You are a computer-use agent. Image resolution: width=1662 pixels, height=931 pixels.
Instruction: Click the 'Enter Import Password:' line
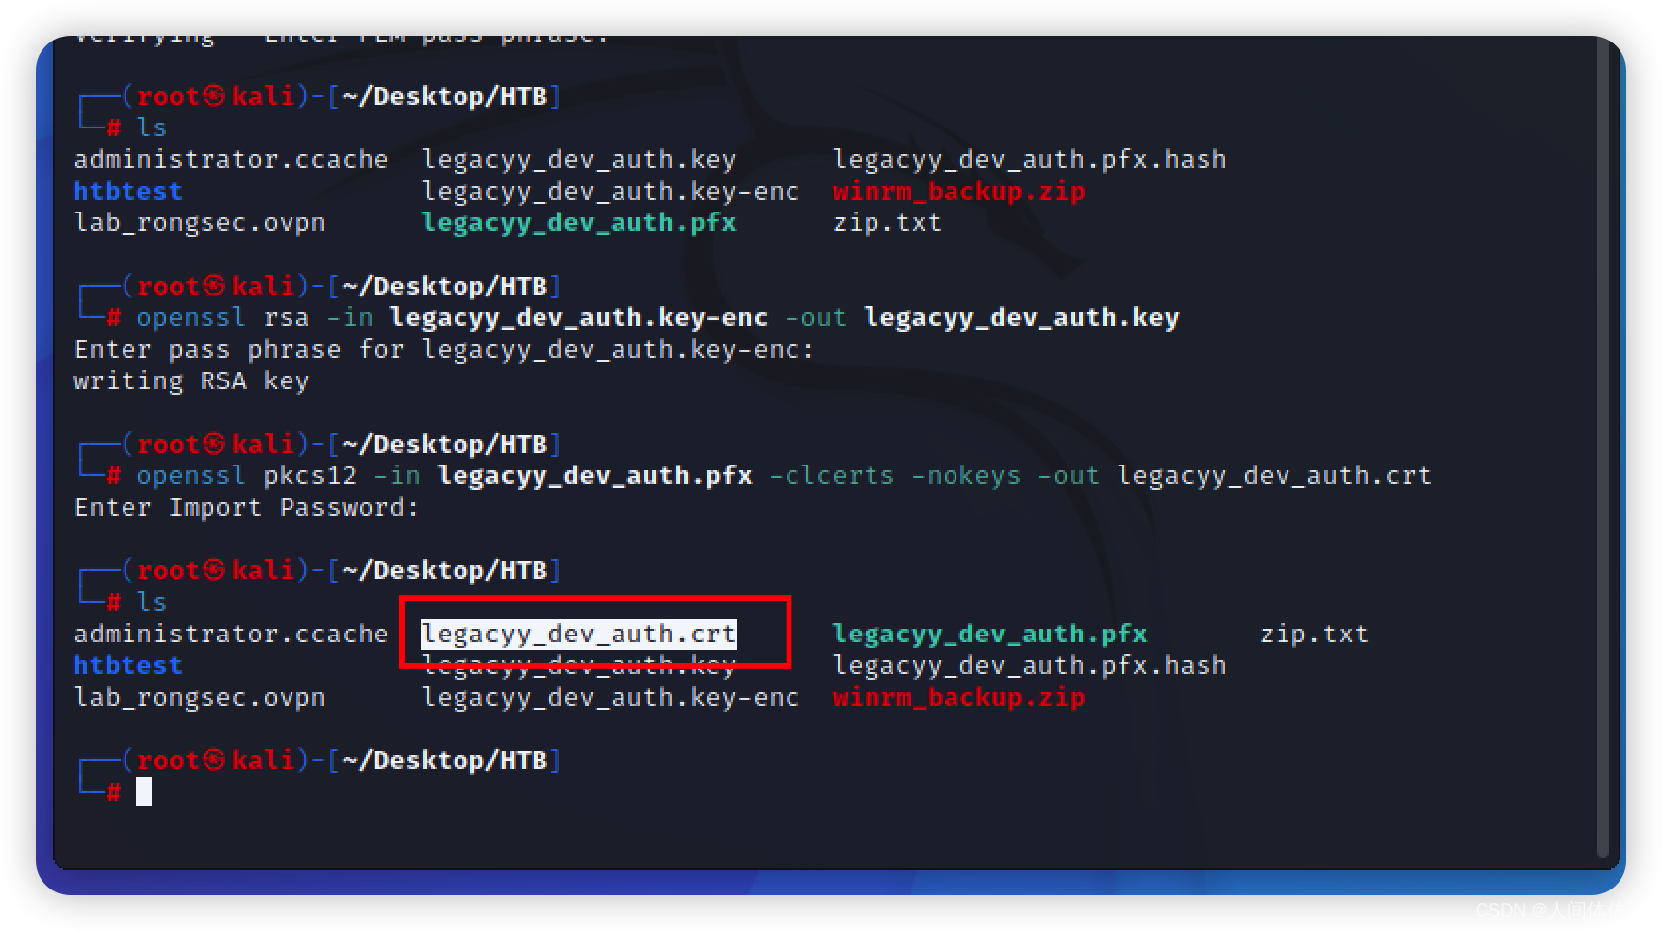(247, 508)
